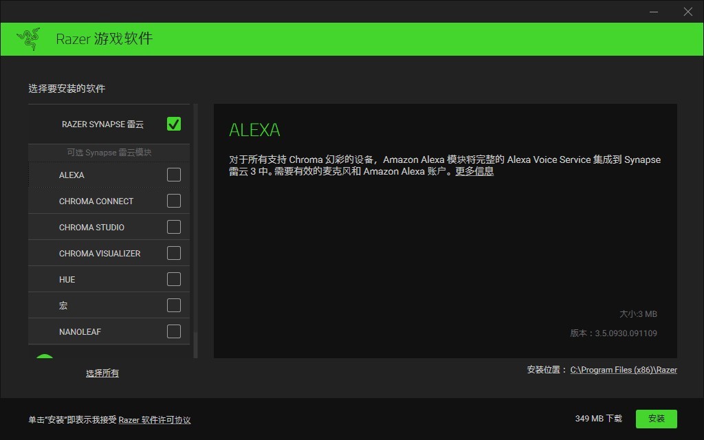Uncheck the RAZER SYNAPSE 雷云 checkbox
704x440 pixels.
[173, 124]
